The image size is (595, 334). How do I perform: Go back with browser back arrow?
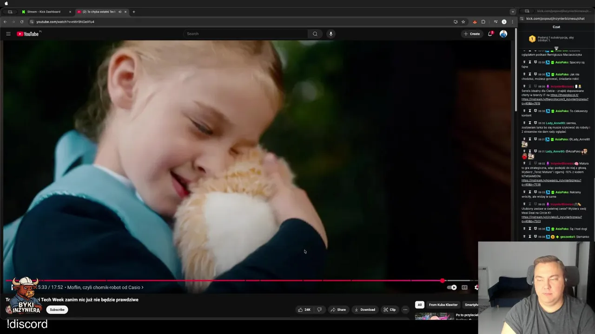click(x=5, y=22)
